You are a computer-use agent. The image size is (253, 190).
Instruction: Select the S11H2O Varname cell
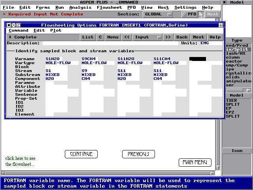126,59
